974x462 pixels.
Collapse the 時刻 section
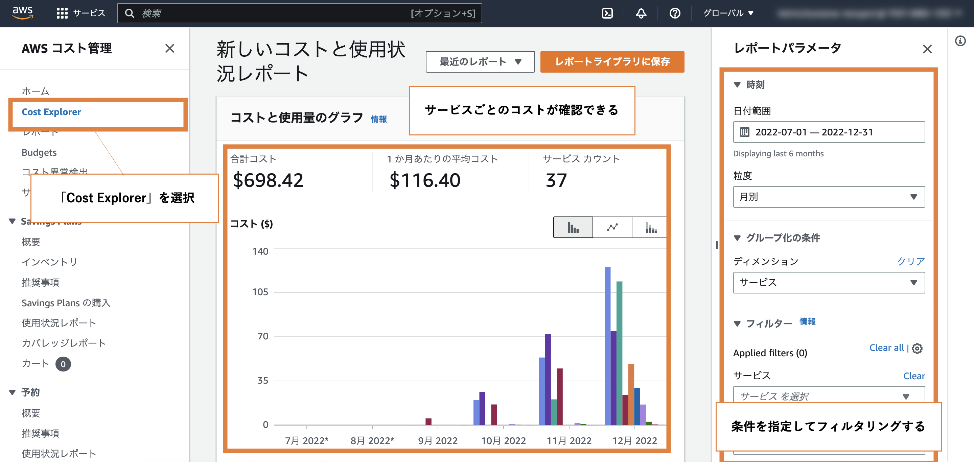point(737,84)
